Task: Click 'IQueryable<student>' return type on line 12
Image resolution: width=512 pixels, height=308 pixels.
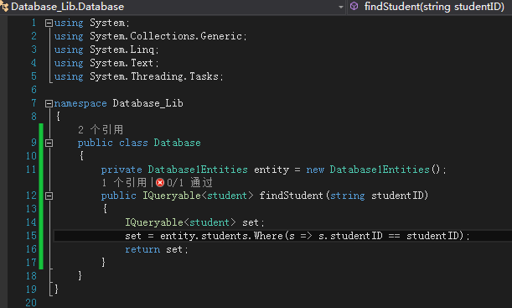Action: (198, 196)
